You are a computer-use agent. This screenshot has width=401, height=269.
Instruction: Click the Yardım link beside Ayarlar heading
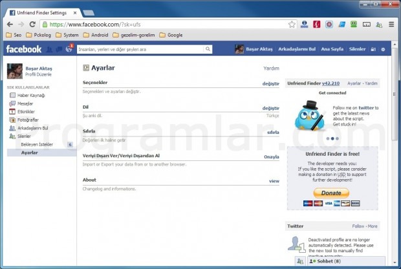[x=272, y=69]
